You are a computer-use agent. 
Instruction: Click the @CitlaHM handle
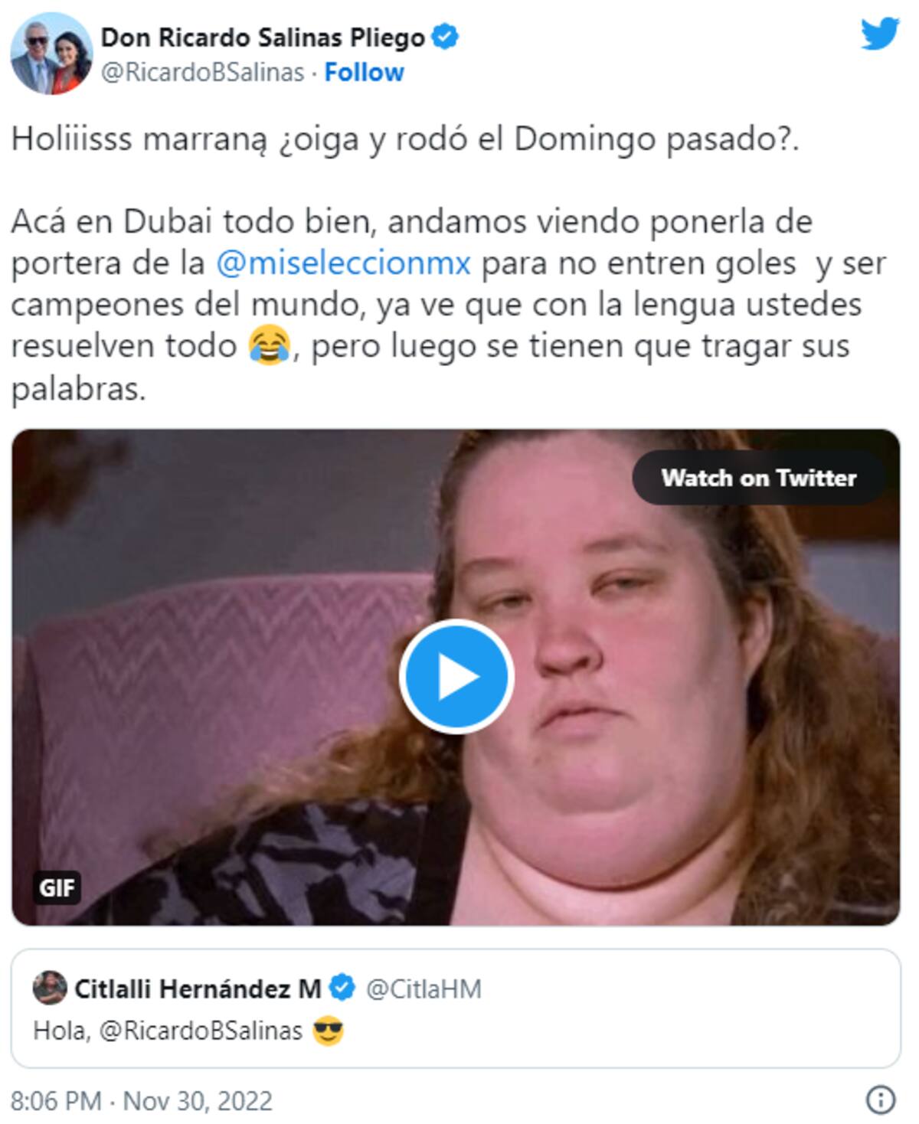click(424, 988)
